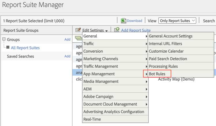This screenshot has height=126, width=216.
Task: Expand the Marketing Channels submenu
Action: pyautogui.click(x=115, y=59)
